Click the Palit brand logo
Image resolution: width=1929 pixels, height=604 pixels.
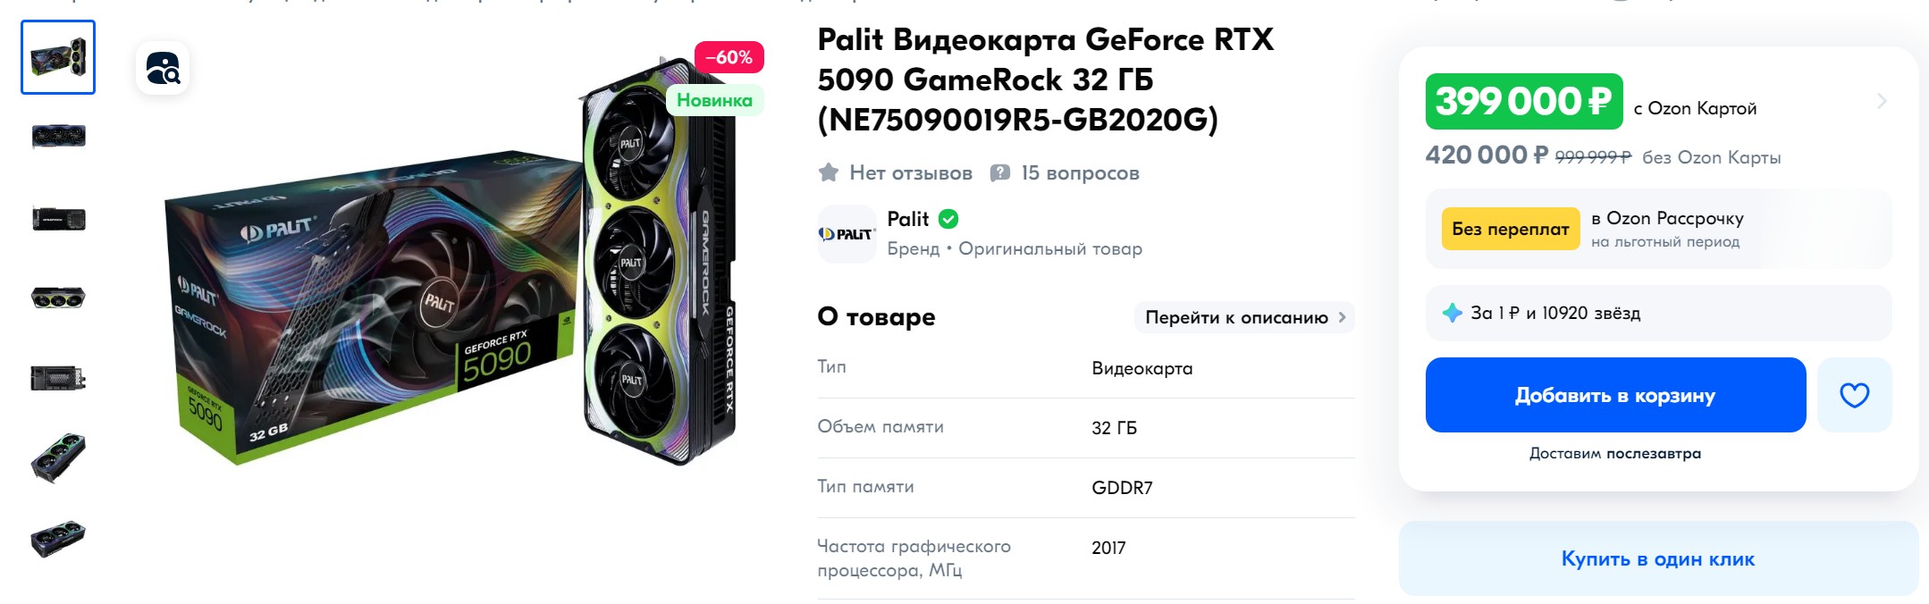(847, 234)
